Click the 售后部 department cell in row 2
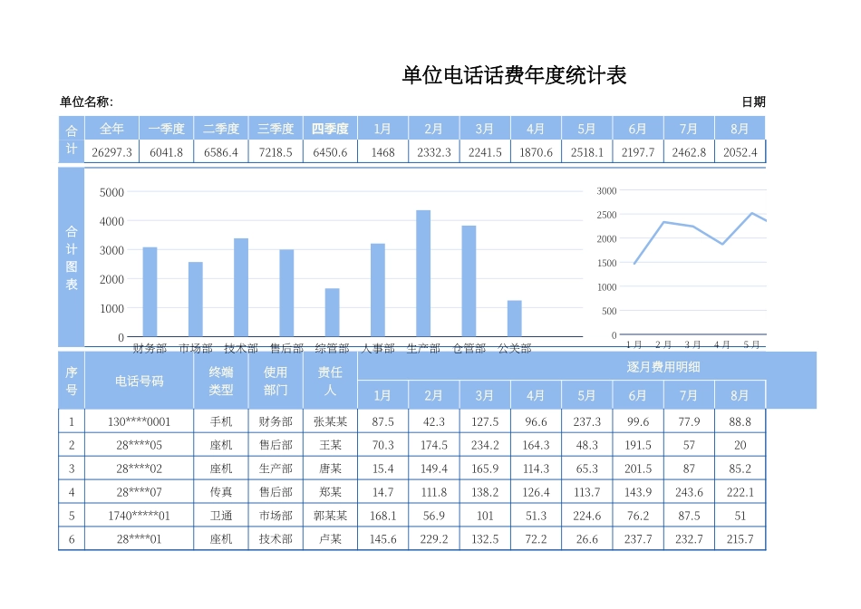The width and height of the screenshot is (861, 609). [x=275, y=444]
